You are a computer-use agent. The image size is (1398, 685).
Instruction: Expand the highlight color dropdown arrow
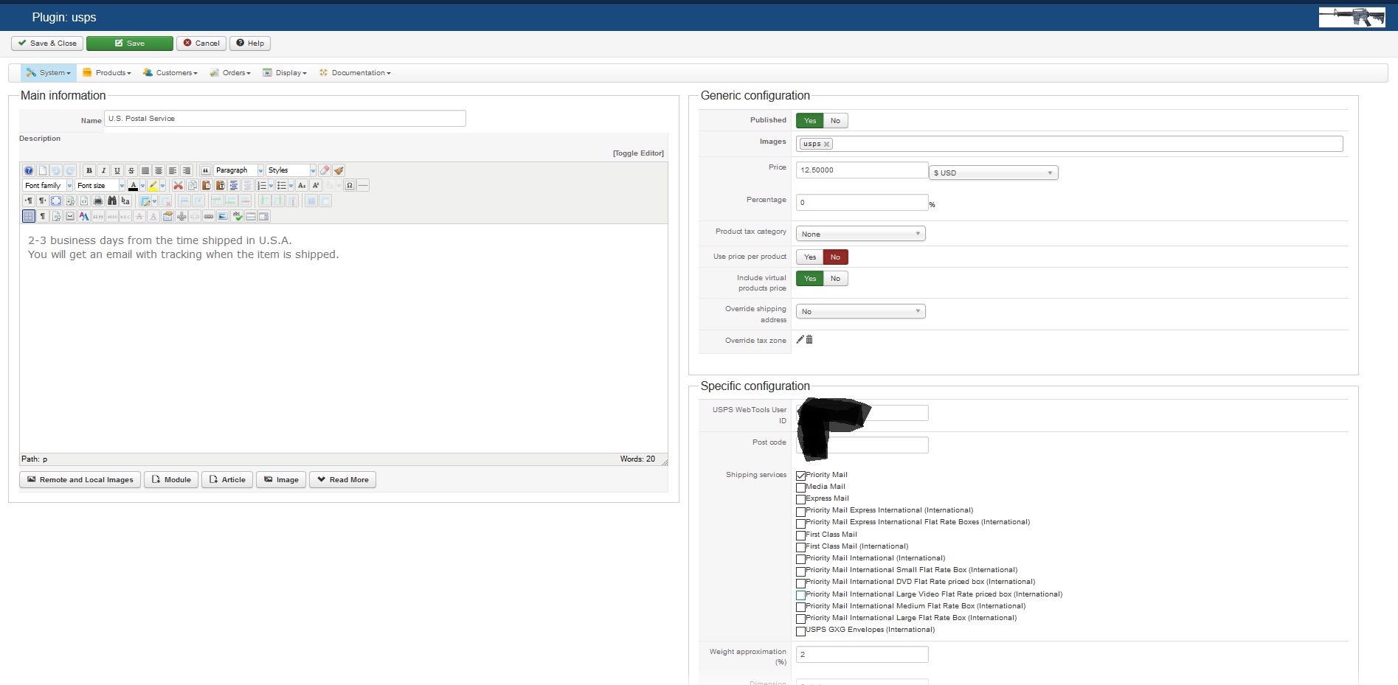tap(163, 186)
